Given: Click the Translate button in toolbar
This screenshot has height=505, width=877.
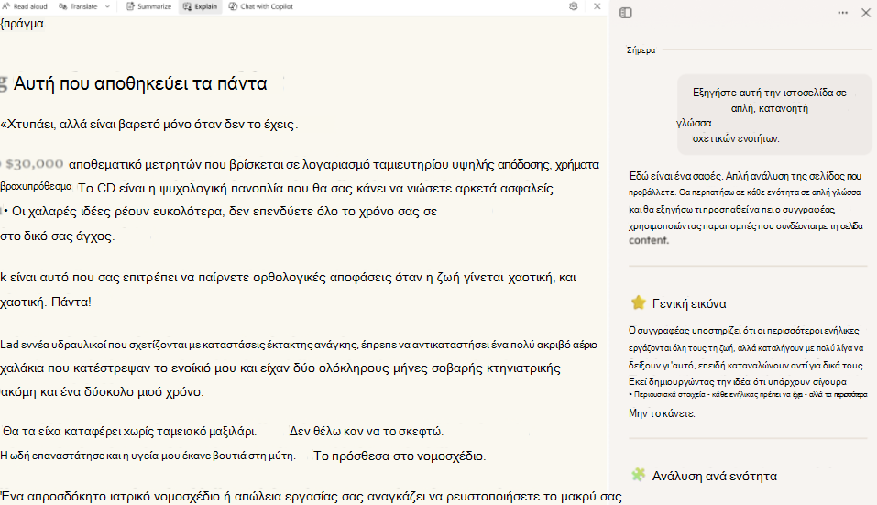Looking at the screenshot, I should 78,6.
